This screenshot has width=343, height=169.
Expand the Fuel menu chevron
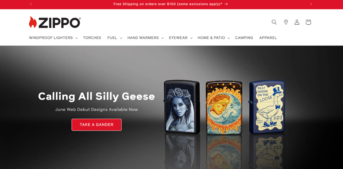click(x=121, y=38)
